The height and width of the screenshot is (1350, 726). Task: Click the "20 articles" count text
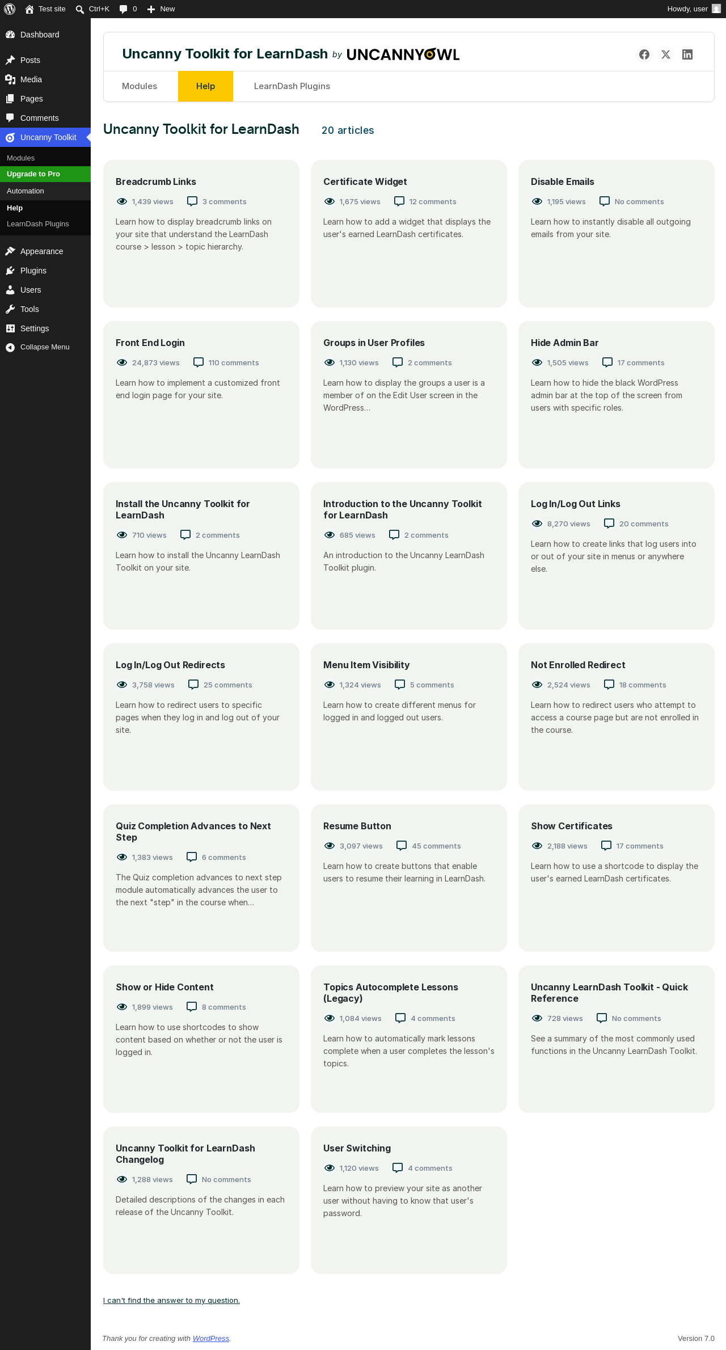348,130
